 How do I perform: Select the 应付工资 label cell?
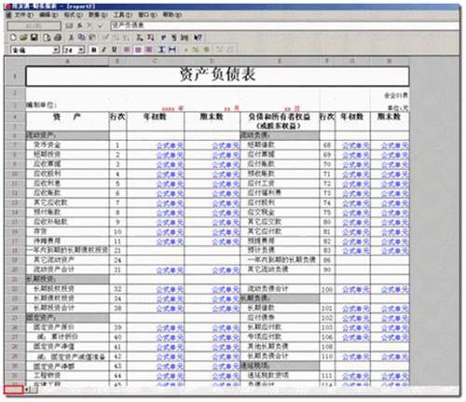280,184
